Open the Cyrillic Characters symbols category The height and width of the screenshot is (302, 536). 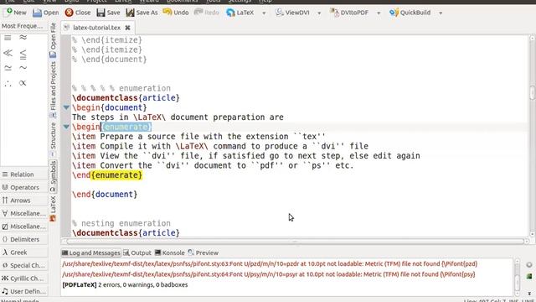pyautogui.click(x=24, y=279)
